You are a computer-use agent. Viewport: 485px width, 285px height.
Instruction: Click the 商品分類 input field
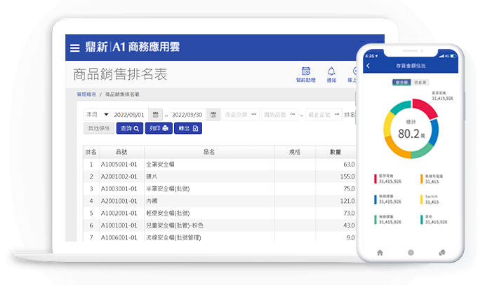(x=241, y=115)
